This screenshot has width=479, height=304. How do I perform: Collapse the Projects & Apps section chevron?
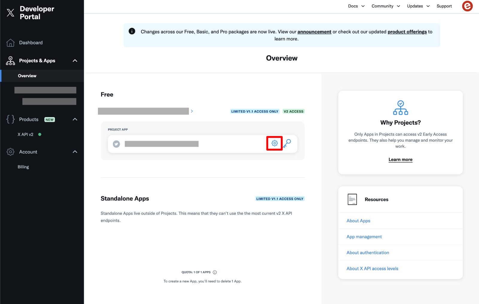pyautogui.click(x=75, y=61)
